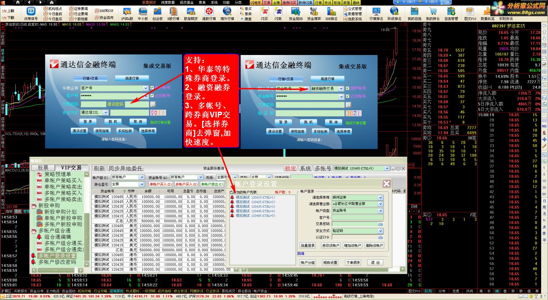This screenshot has width=548, height=300.
Task: Open the 持仓盈亏 全部 dropdown
Action: pyautogui.click(x=142, y=184)
